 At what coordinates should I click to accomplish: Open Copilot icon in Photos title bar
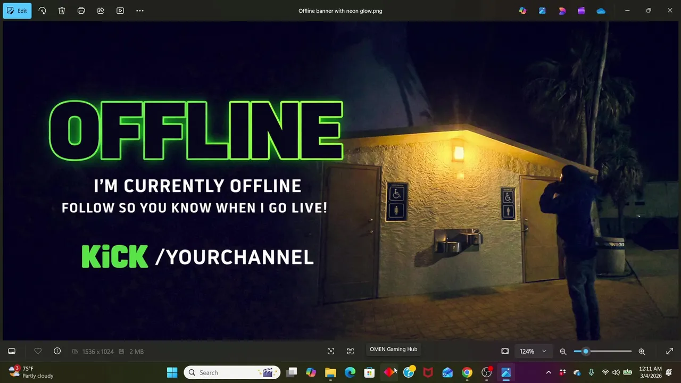(522, 11)
